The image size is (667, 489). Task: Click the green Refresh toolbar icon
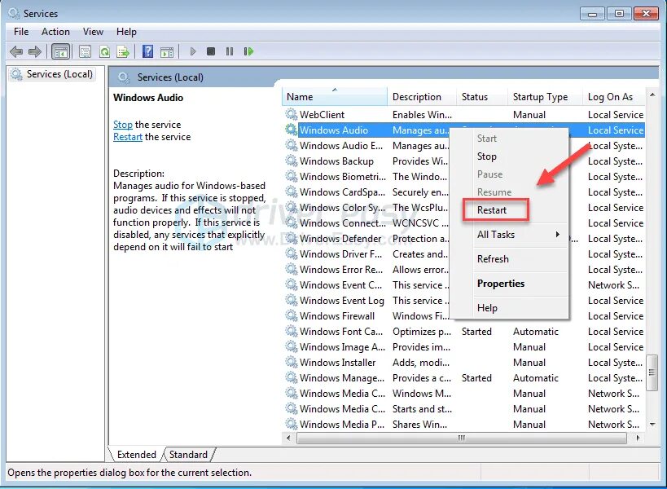click(104, 52)
